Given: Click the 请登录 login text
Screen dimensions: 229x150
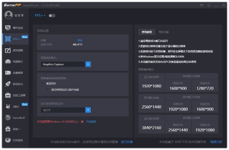Looking at the screenshot, I should [x=19, y=15].
